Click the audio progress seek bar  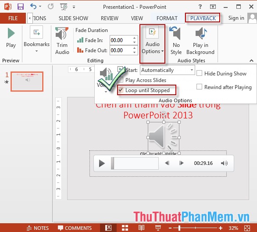[135, 163]
